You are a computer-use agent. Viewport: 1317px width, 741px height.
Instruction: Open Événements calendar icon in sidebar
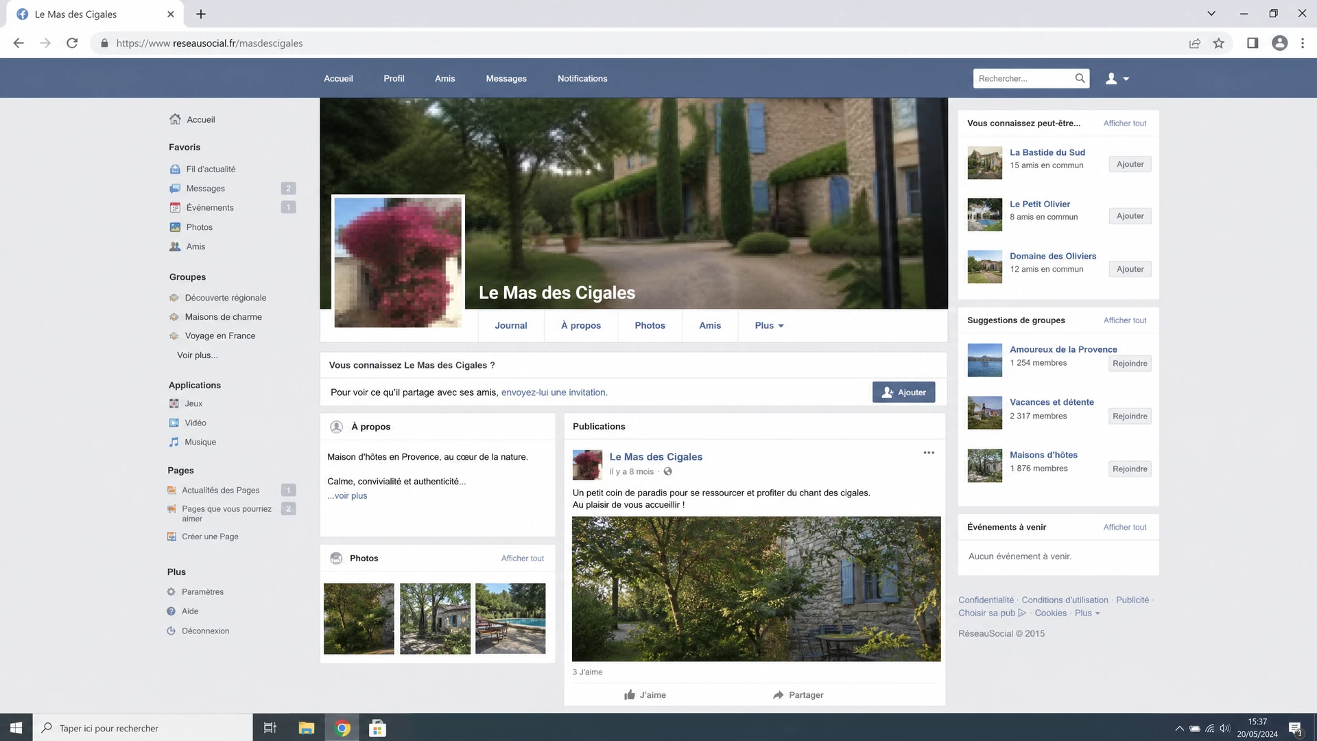click(175, 207)
